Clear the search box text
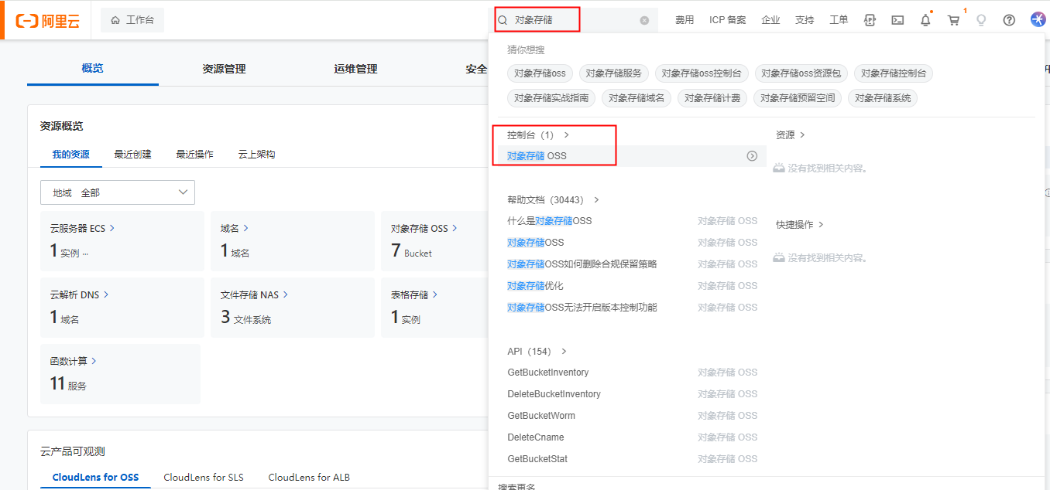1050x490 pixels. pos(644,20)
